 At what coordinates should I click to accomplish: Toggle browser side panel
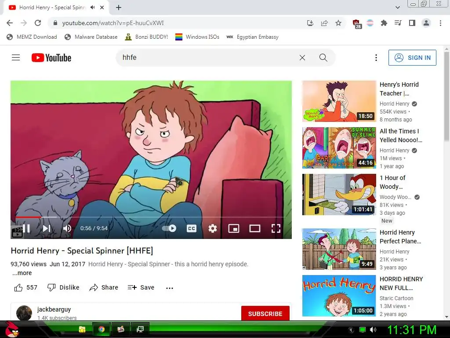412,23
